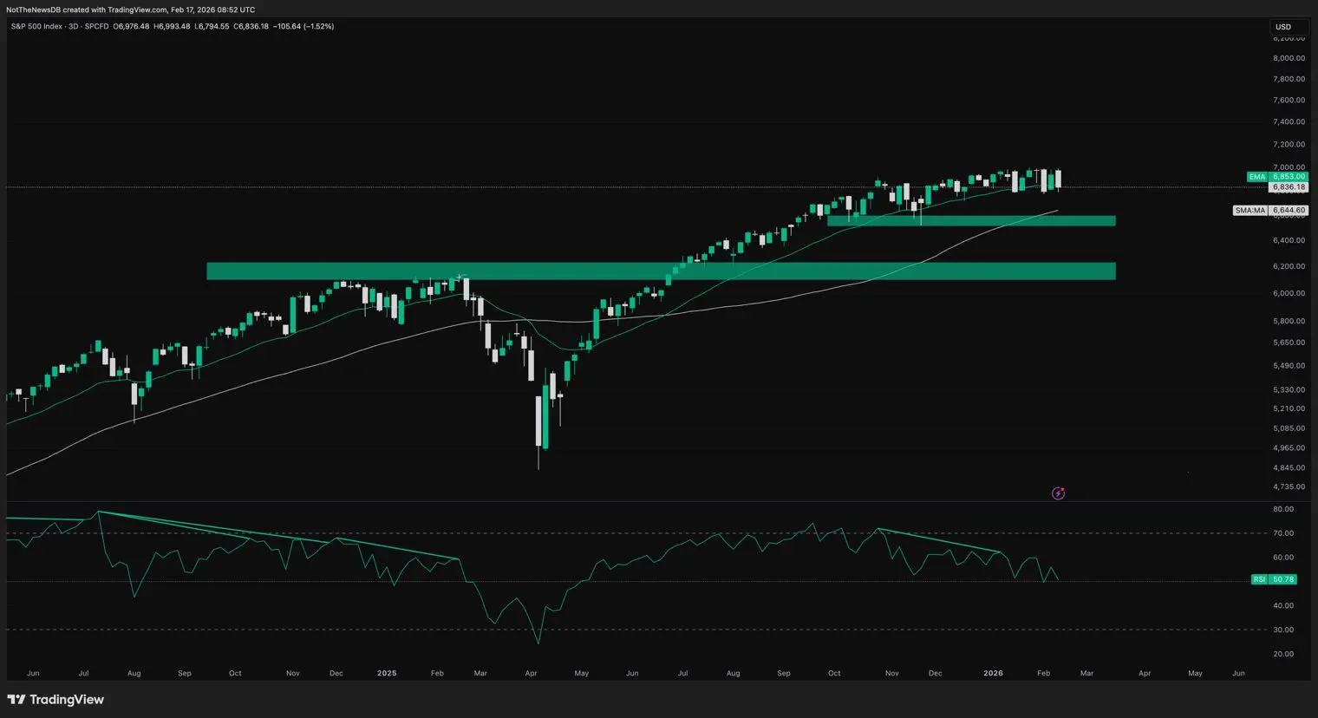Click the 30.00 RSI axis label
The width and height of the screenshot is (1318, 718).
(x=1283, y=630)
